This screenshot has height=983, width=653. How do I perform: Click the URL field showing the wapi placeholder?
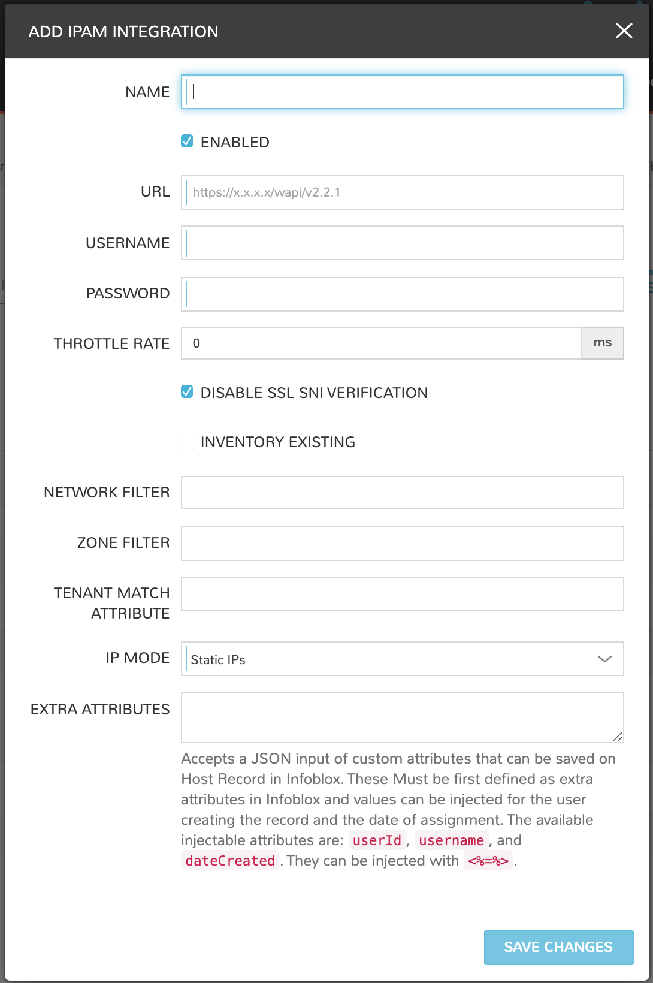[401, 192]
